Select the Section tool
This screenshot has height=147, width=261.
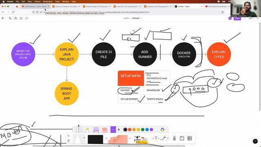pyautogui.click(x=182, y=138)
